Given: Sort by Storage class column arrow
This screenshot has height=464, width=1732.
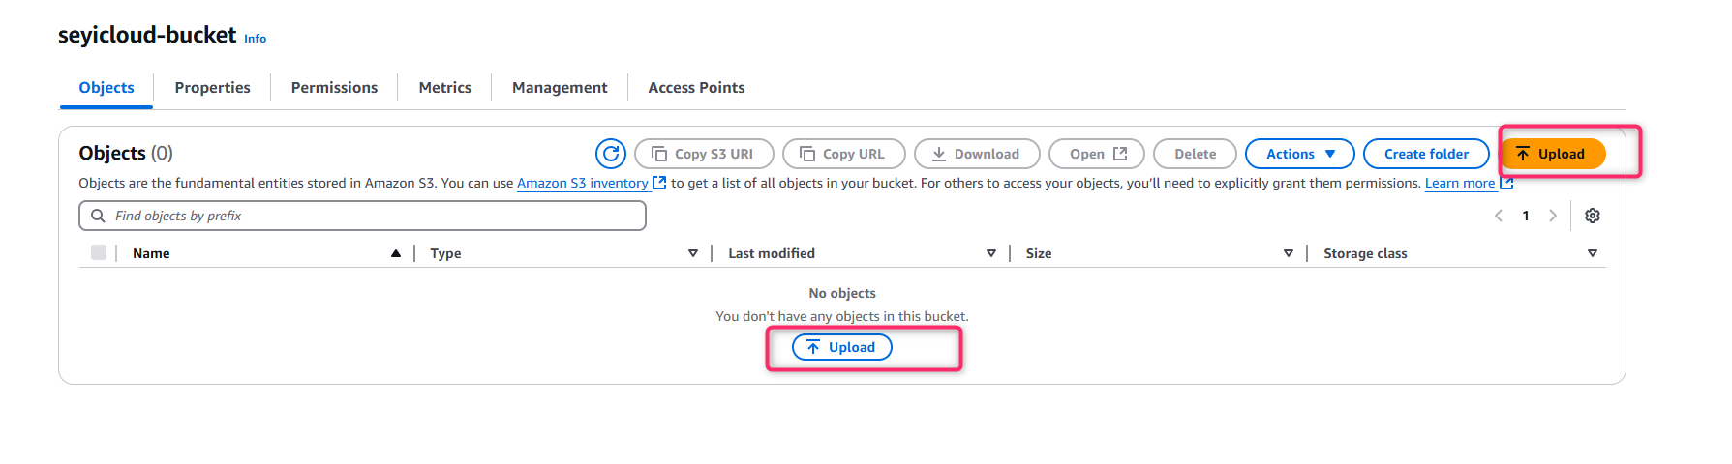Looking at the screenshot, I should coord(1593,253).
